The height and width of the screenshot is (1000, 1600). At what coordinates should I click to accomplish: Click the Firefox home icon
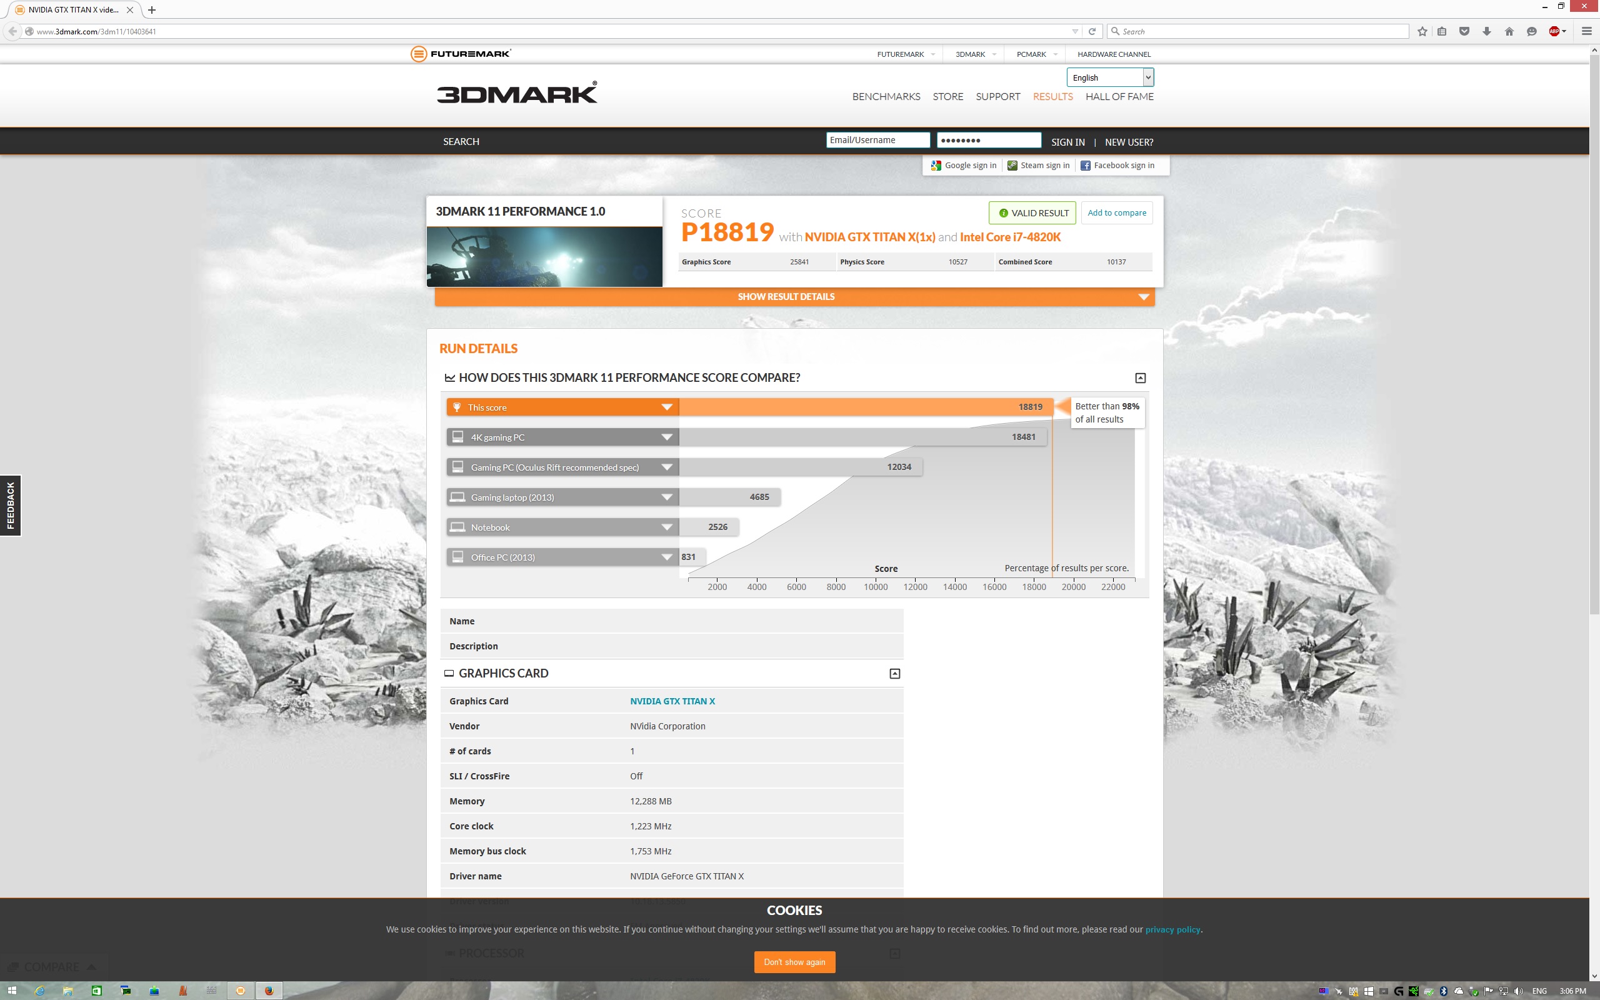[x=1509, y=31]
